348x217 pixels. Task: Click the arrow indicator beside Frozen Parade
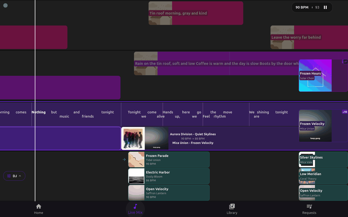click(x=124, y=159)
